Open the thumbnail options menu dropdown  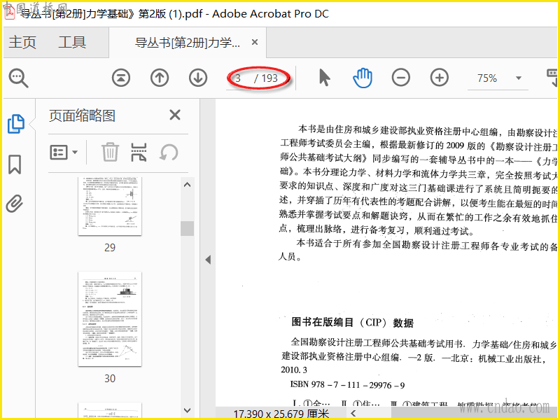(x=64, y=152)
